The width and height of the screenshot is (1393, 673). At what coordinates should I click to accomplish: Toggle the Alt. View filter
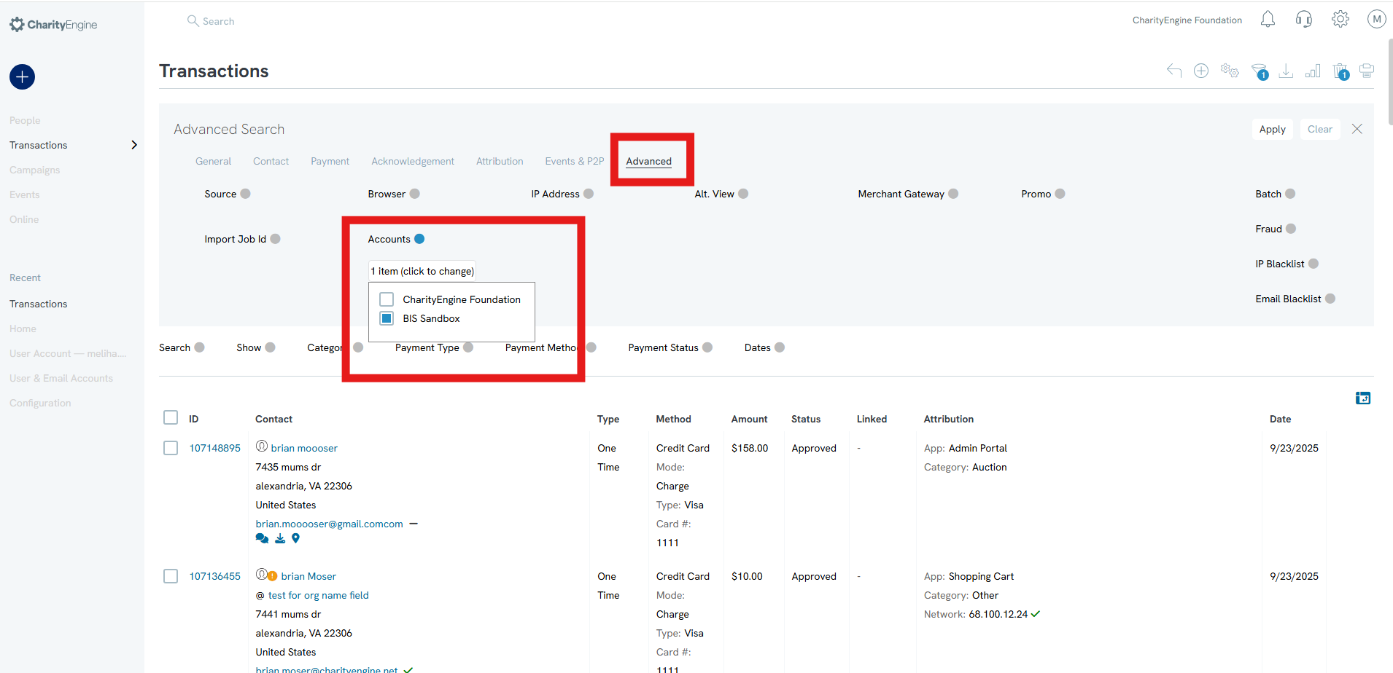point(743,194)
